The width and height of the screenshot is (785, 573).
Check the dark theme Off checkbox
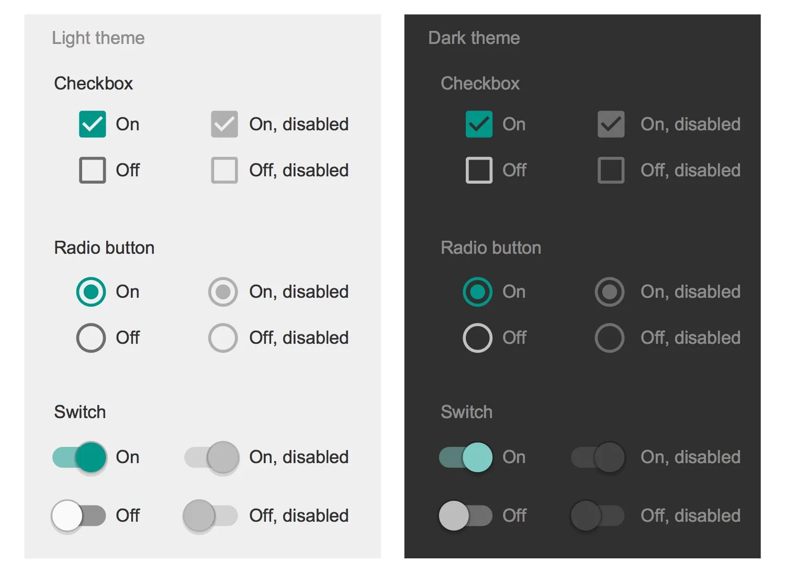(479, 170)
